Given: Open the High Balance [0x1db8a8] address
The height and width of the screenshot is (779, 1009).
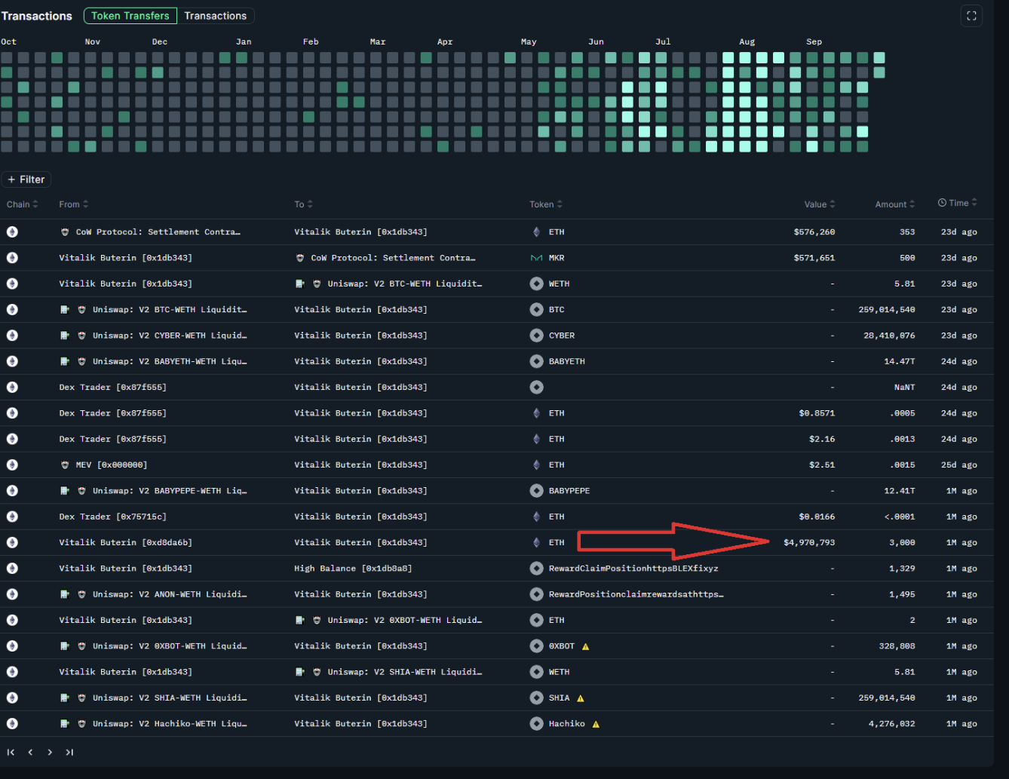Looking at the screenshot, I should 353,569.
